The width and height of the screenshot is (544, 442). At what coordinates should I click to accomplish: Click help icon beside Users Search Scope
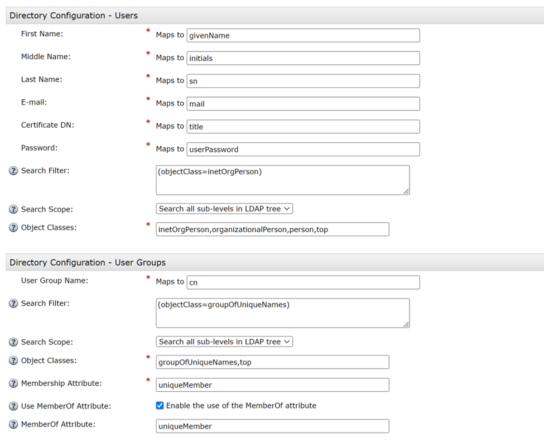click(x=13, y=209)
